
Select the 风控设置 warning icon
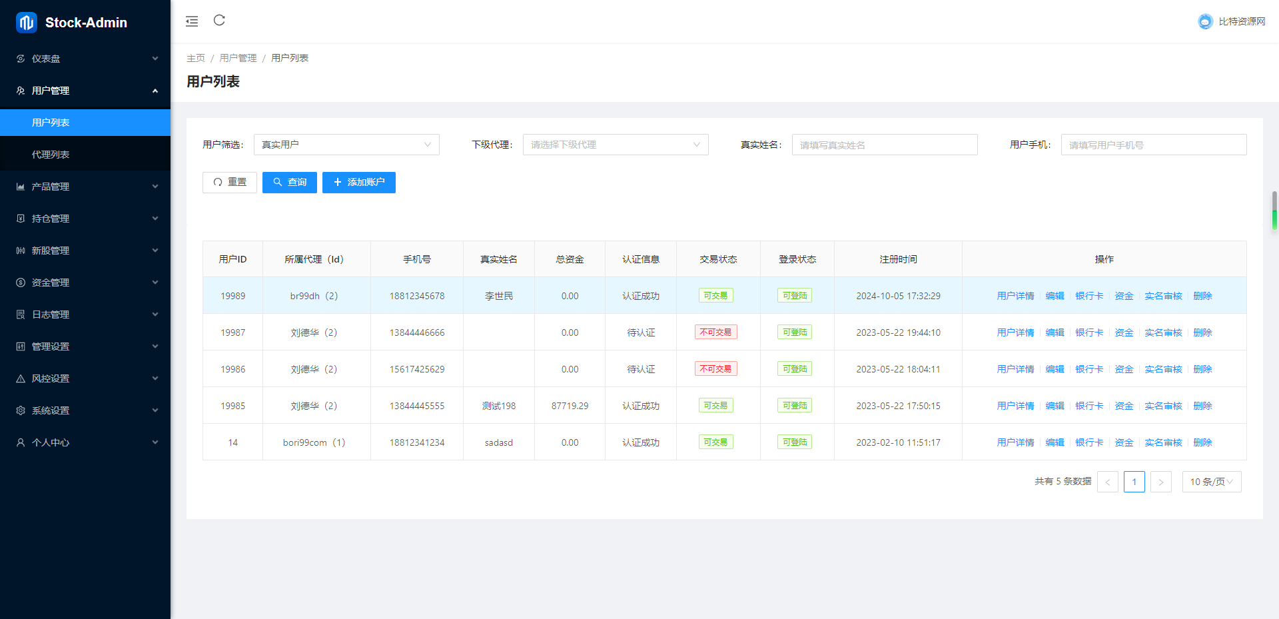[20, 378]
